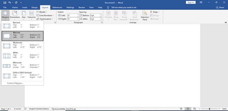Image resolution: width=228 pixels, height=111 pixels.
Task: Open the References tab
Action: pos(57,7)
